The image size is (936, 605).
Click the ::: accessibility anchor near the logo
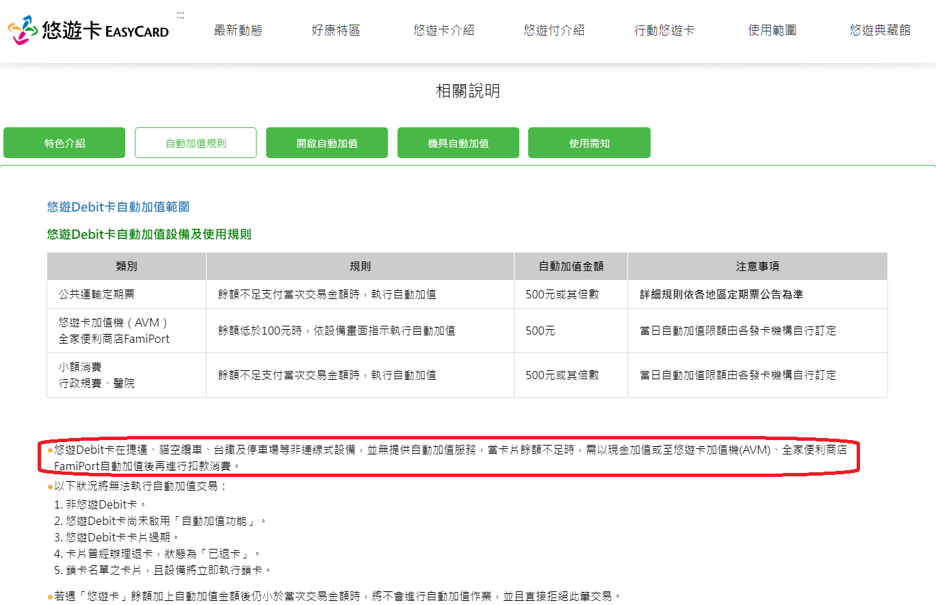pyautogui.click(x=181, y=15)
